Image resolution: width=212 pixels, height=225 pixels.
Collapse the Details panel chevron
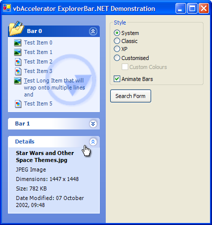93,142
